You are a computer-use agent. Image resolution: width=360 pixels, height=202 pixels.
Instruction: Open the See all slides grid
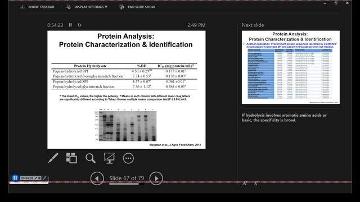[x=71, y=158]
